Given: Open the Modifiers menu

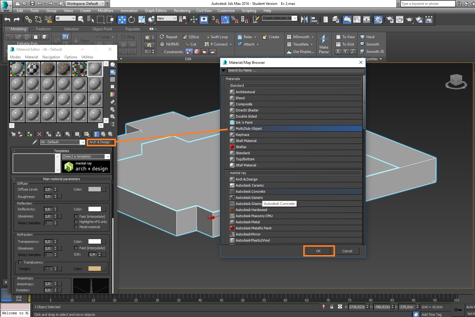Looking at the screenshot, I should click(x=106, y=10).
